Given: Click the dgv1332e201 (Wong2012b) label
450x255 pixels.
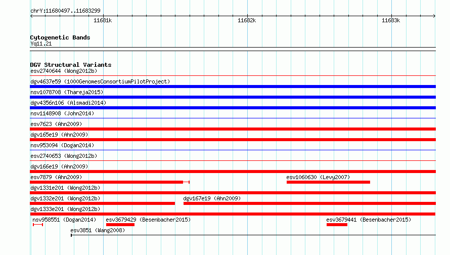Looking at the screenshot, I should tap(65, 198).
